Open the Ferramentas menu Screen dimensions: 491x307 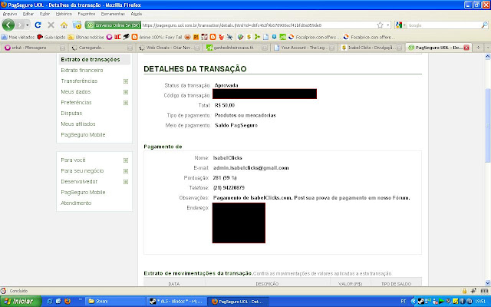113,14
